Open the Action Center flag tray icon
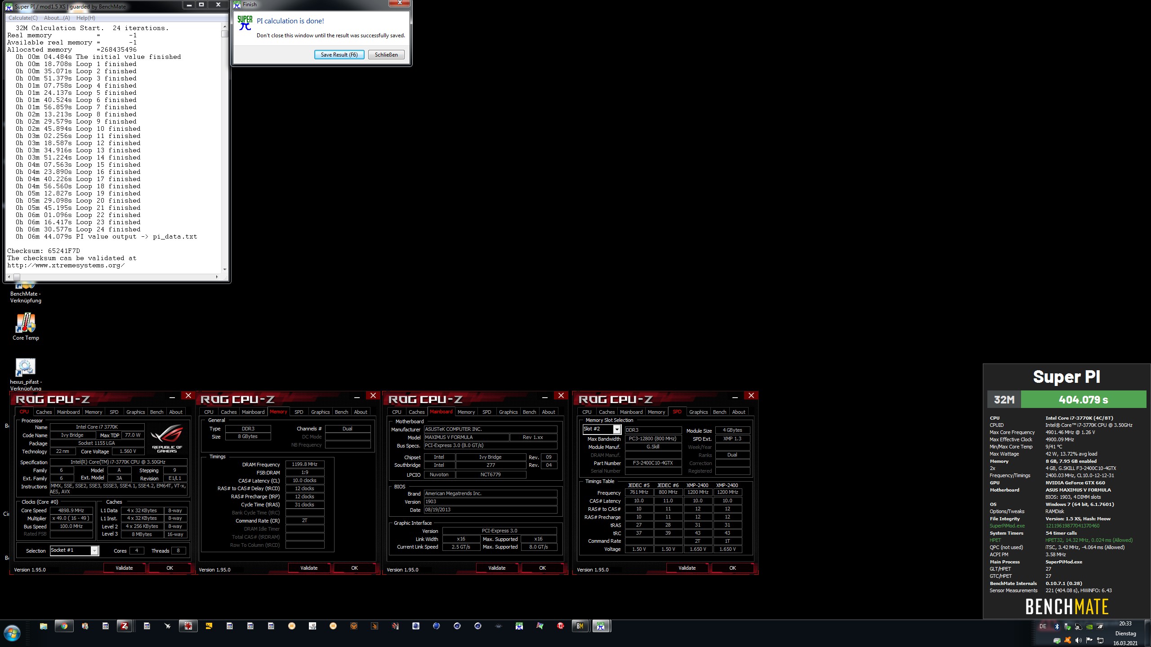 click(1089, 640)
